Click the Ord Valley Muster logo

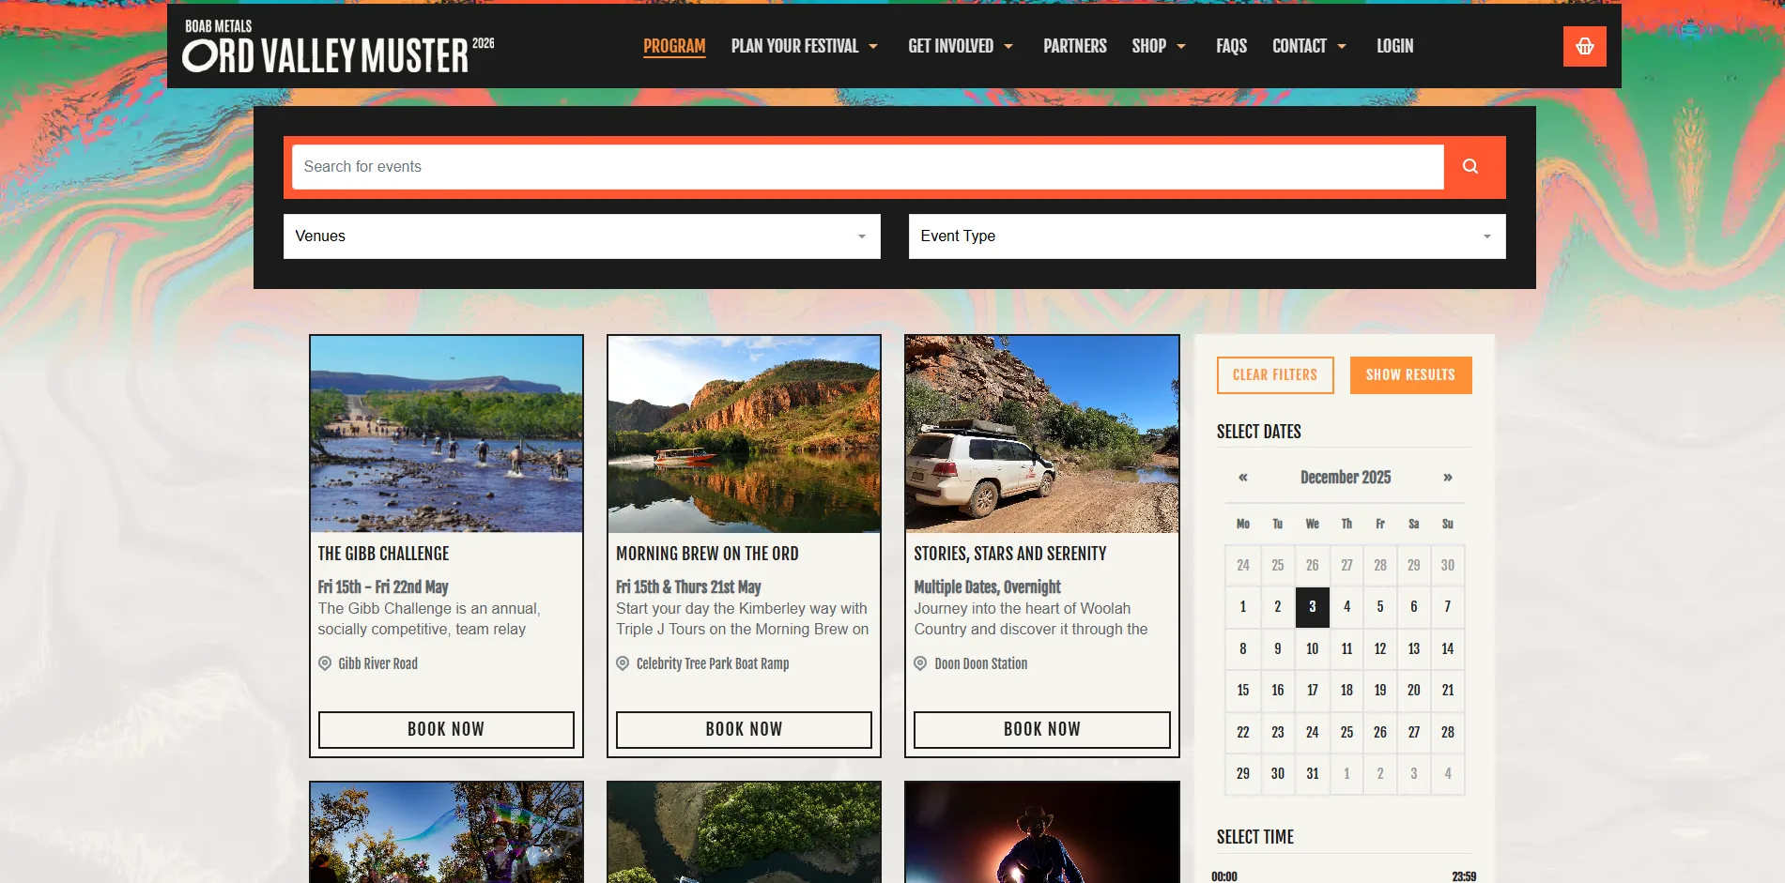[338, 47]
